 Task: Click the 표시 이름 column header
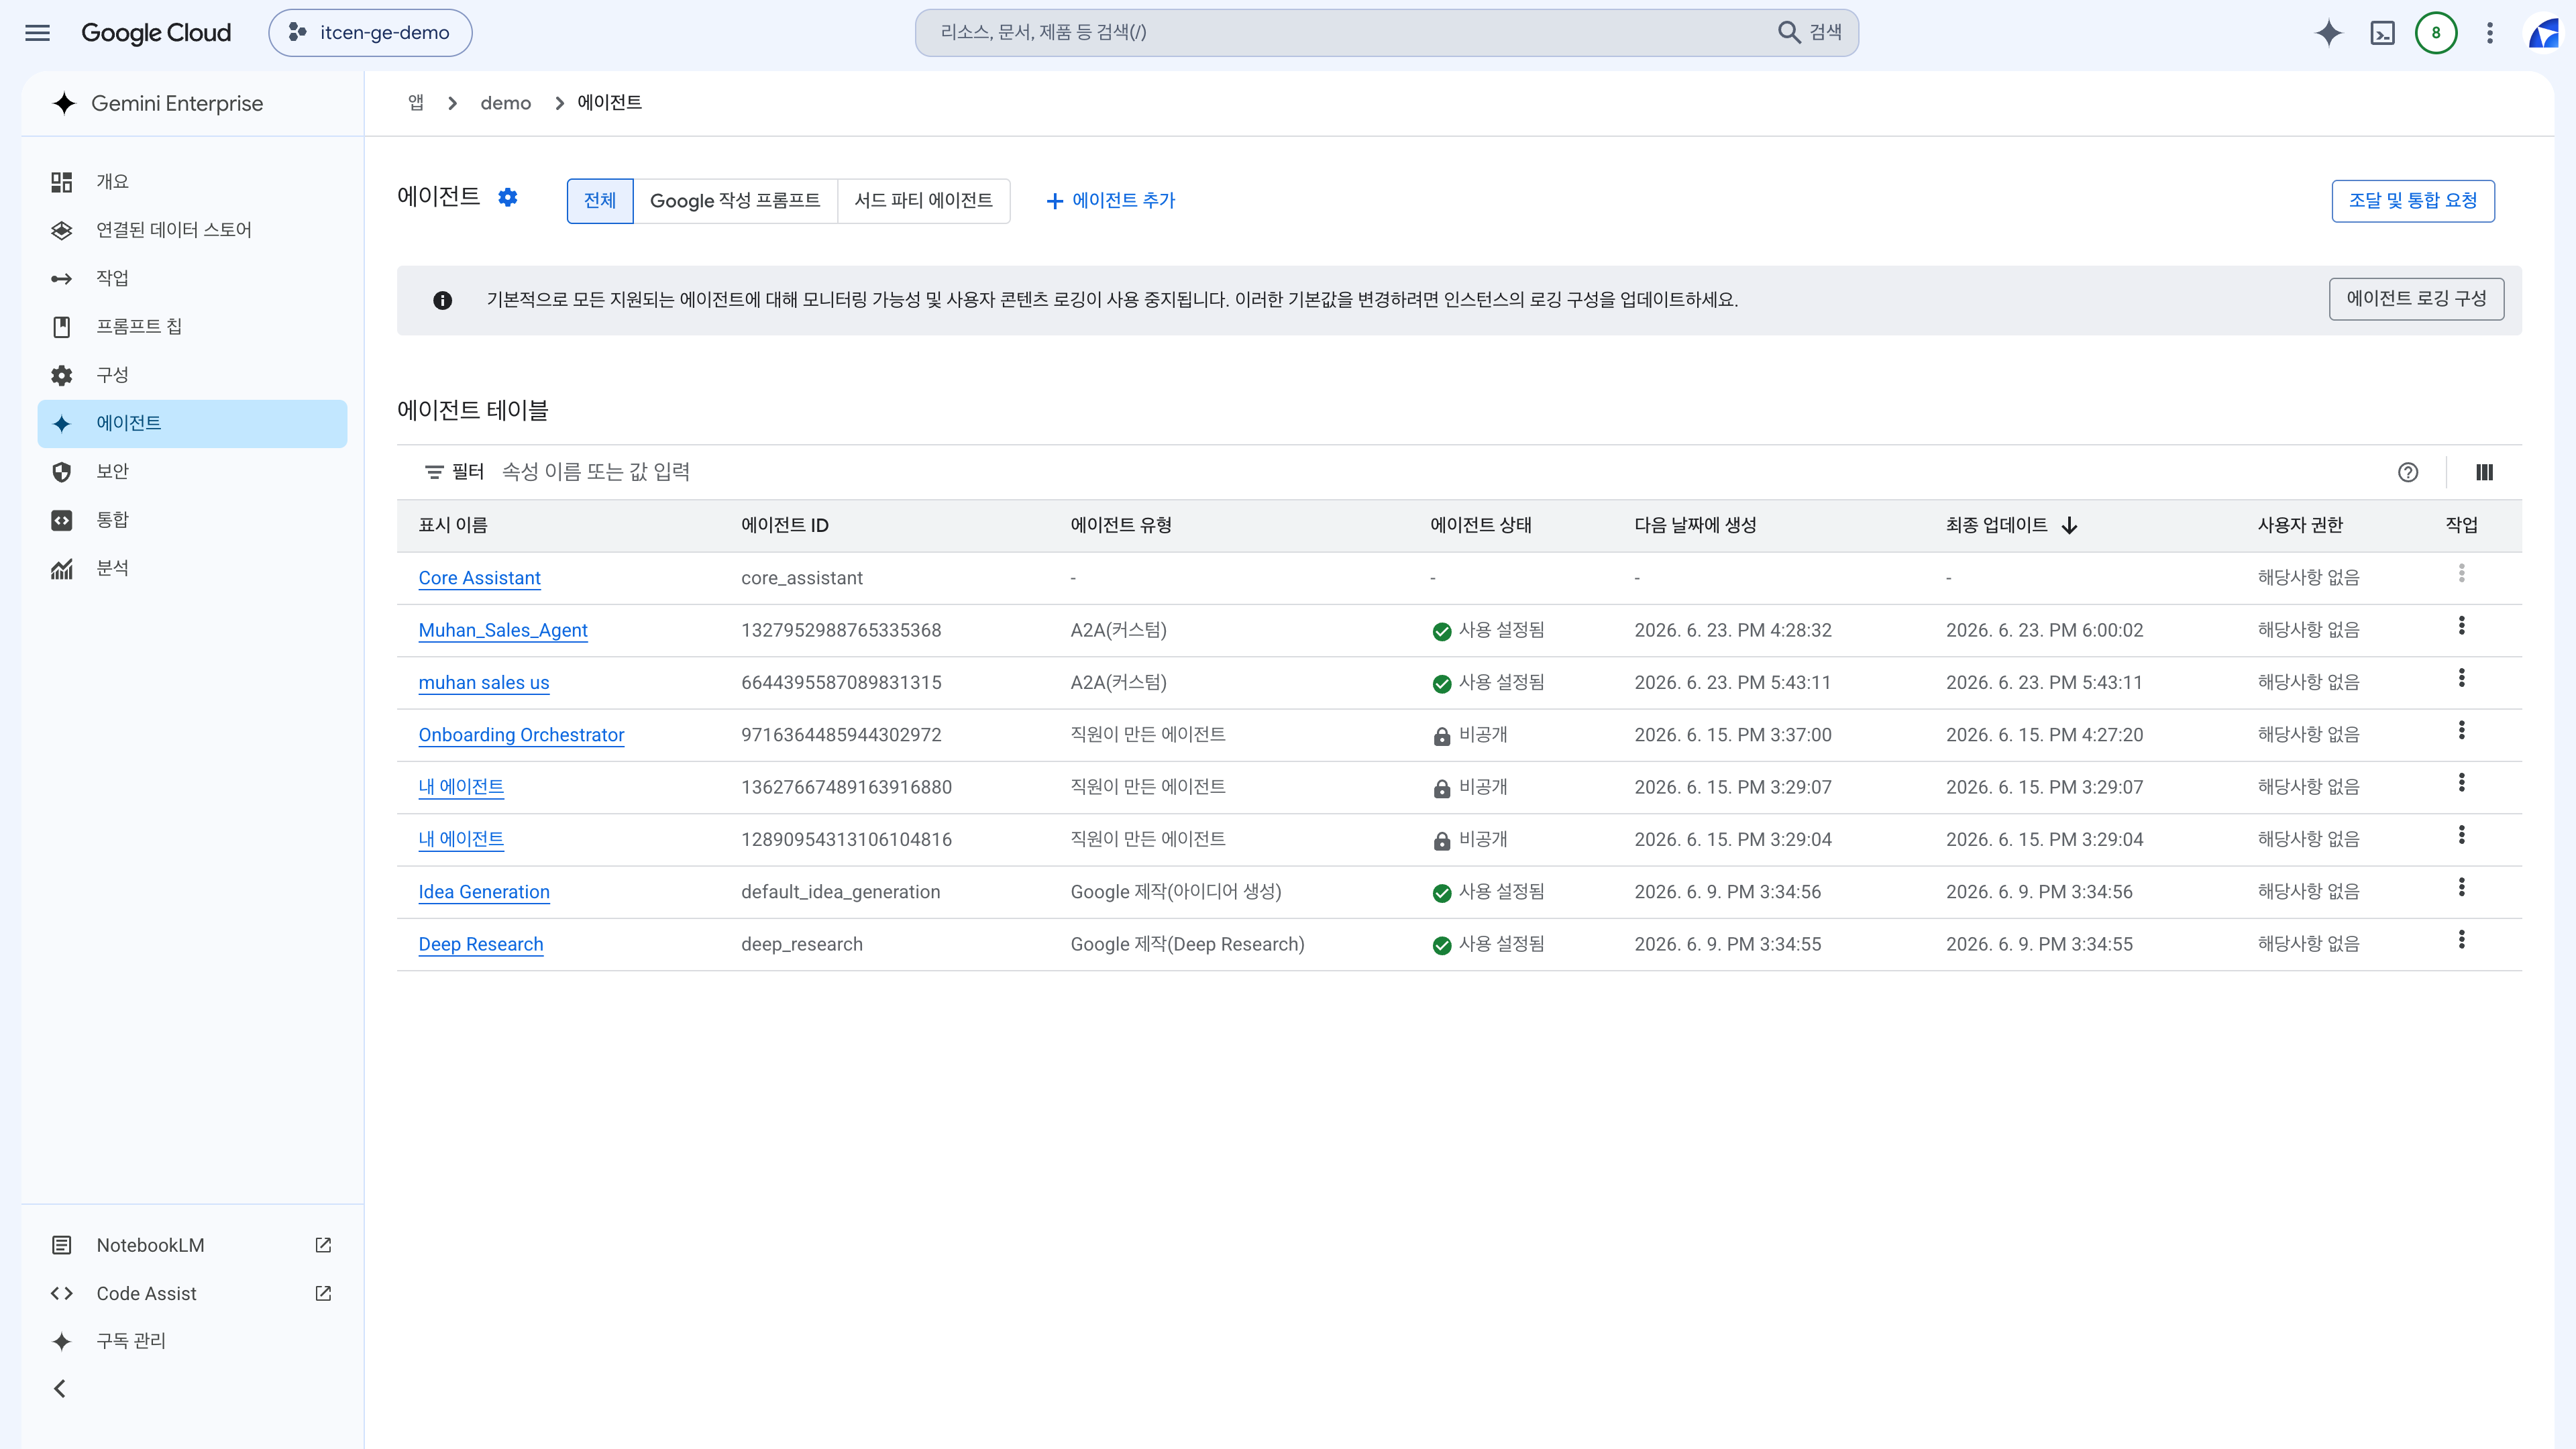point(453,525)
